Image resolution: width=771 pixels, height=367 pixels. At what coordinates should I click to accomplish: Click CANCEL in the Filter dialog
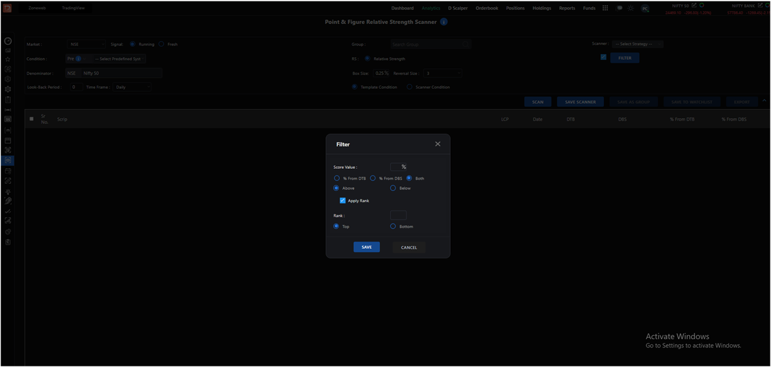[409, 247]
